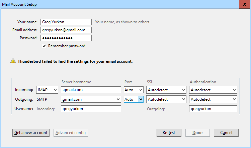Click the Your name text field
Image resolution: width=251 pixels, height=148 pixels.
pyautogui.click(x=66, y=22)
